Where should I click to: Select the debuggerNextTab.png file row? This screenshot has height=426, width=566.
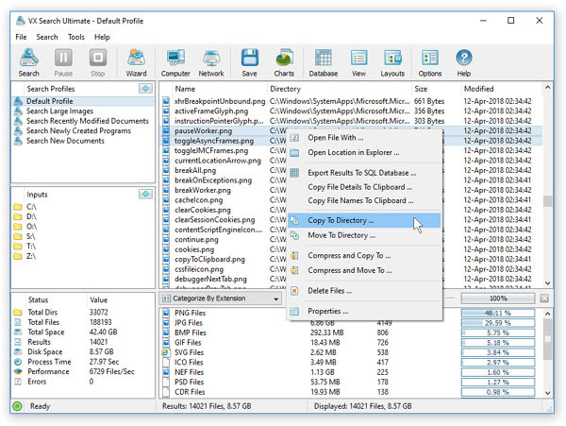coord(351,279)
